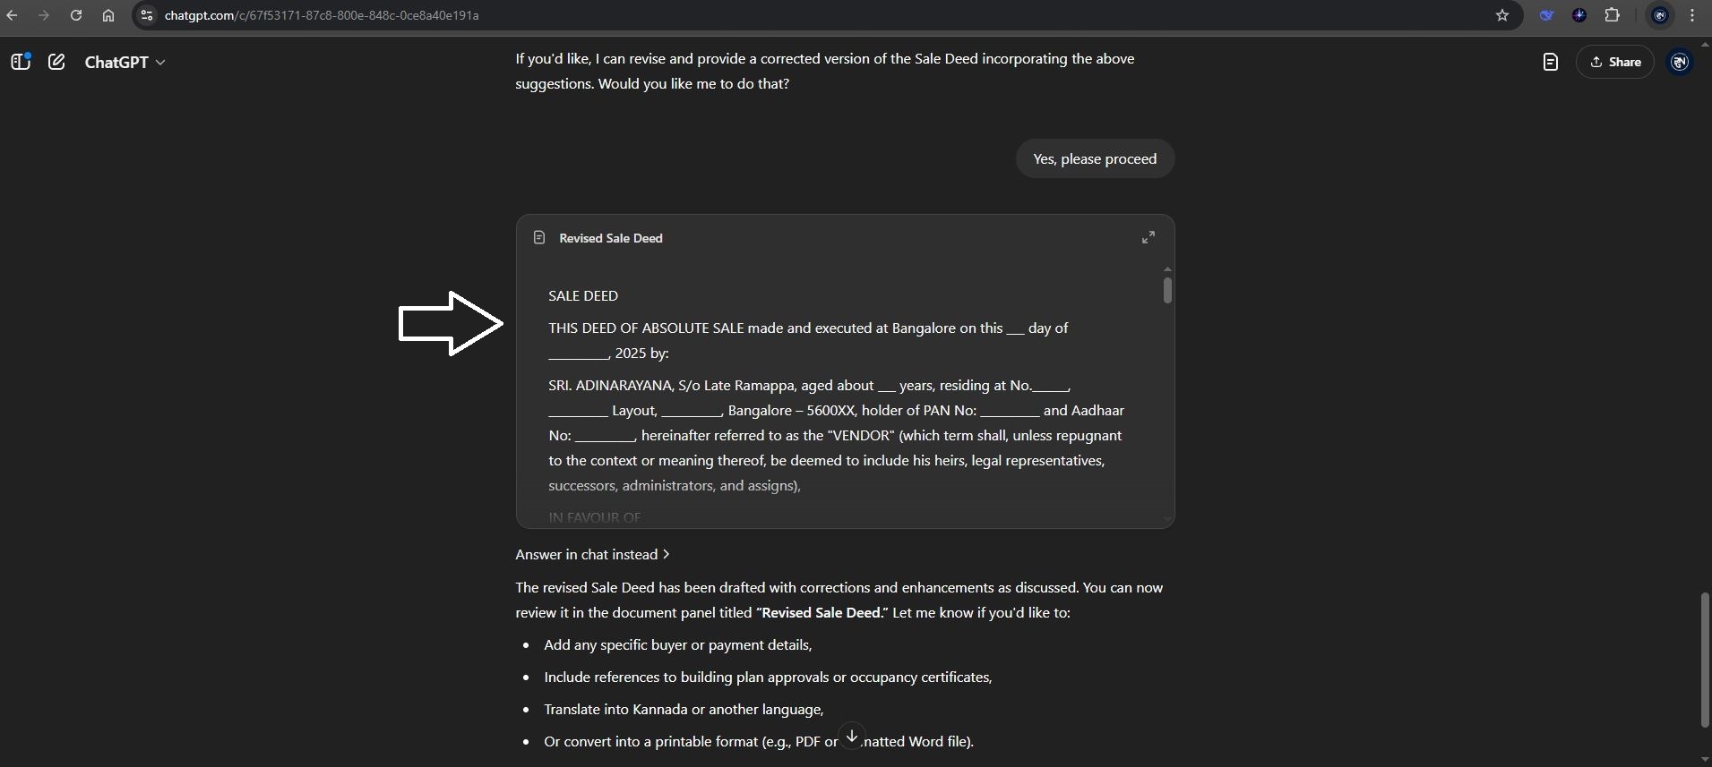The image size is (1712, 767).
Task: Reload the current page
Action: (x=76, y=15)
